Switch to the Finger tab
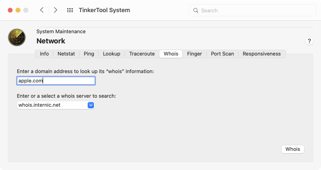This screenshot has height=170, width=321. point(195,54)
